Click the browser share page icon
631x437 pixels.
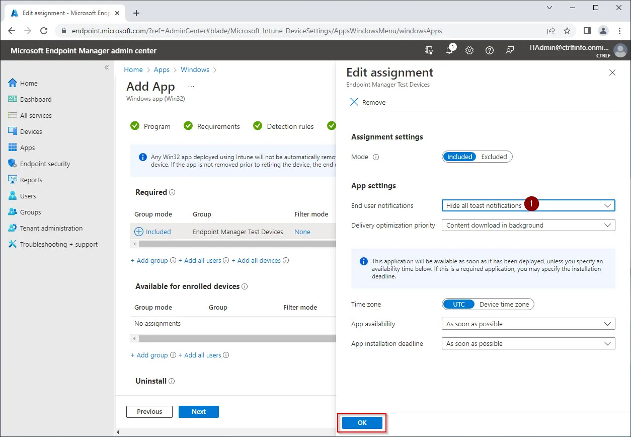551,31
